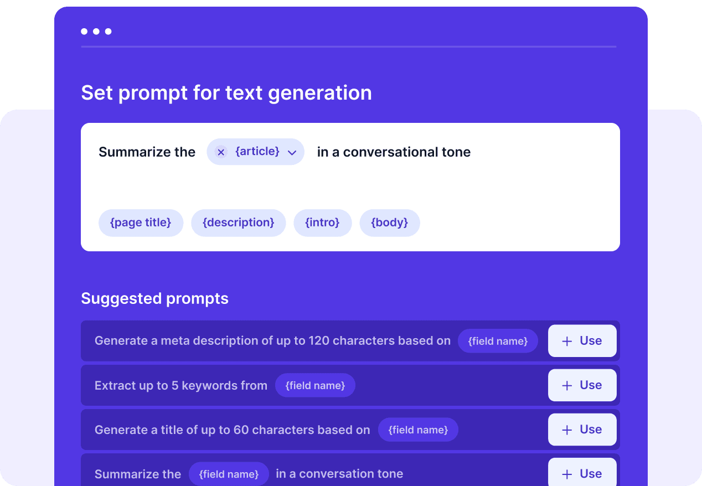The image size is (702, 486).
Task: Click the Suggested prompts heading
Action: (154, 298)
